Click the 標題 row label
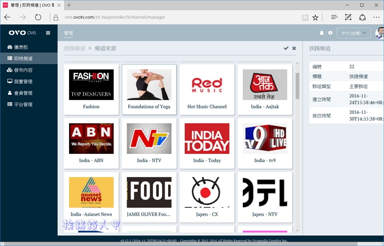This screenshot has width=384, height=246. pyautogui.click(x=317, y=76)
